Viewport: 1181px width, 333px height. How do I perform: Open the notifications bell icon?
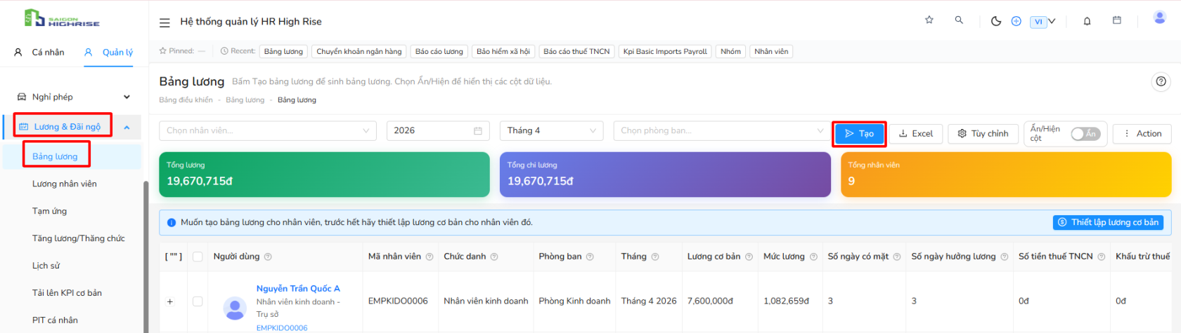click(x=1087, y=21)
